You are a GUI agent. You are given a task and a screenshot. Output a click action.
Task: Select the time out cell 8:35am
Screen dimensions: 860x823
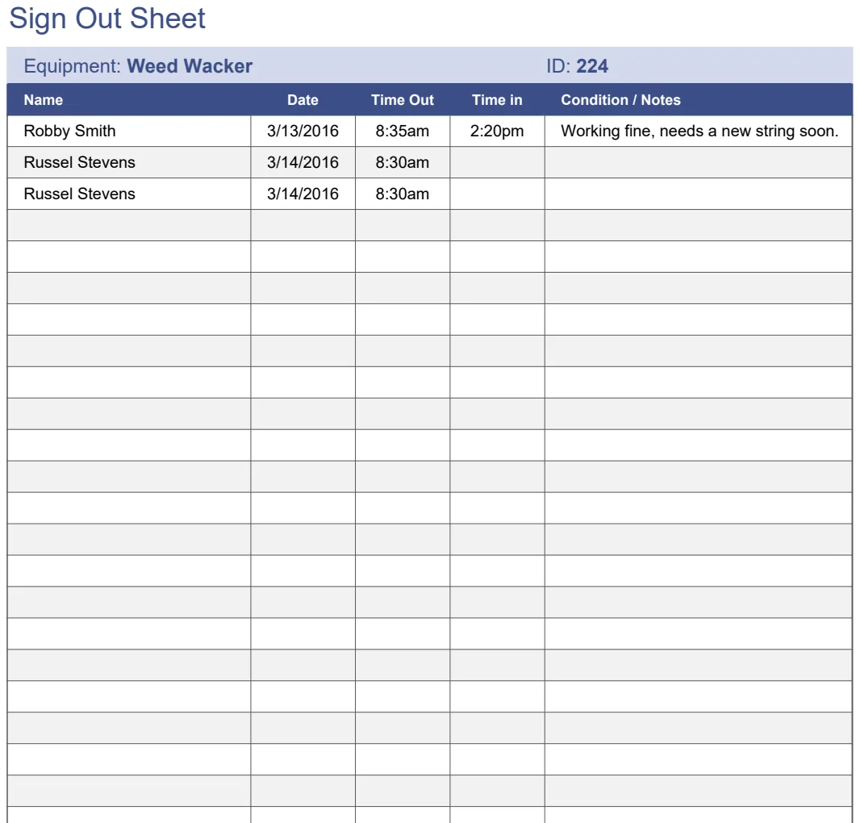pyautogui.click(x=403, y=132)
